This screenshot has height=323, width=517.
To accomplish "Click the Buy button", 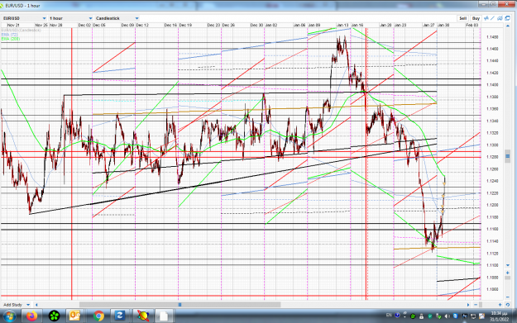I will pos(476,18).
